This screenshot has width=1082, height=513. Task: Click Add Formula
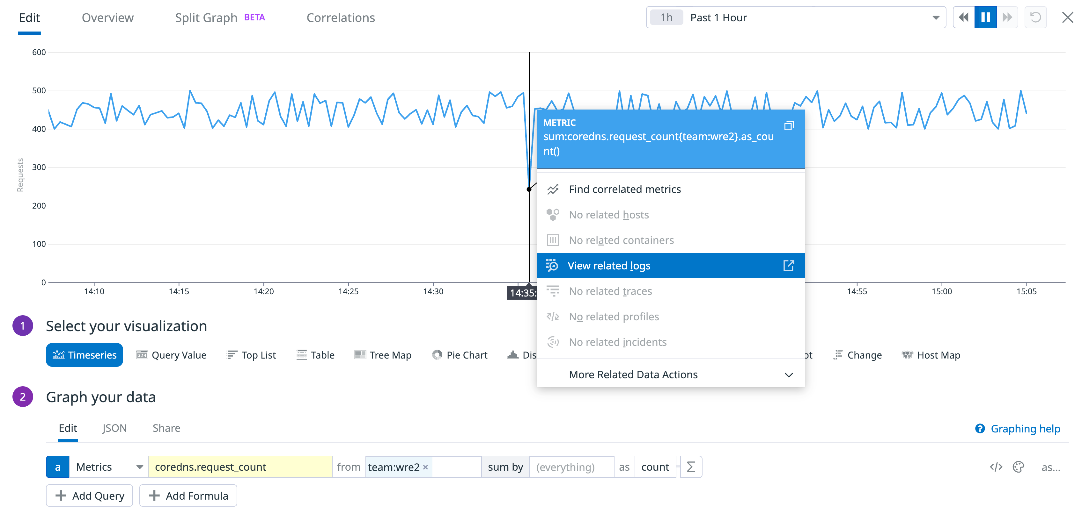(x=188, y=495)
